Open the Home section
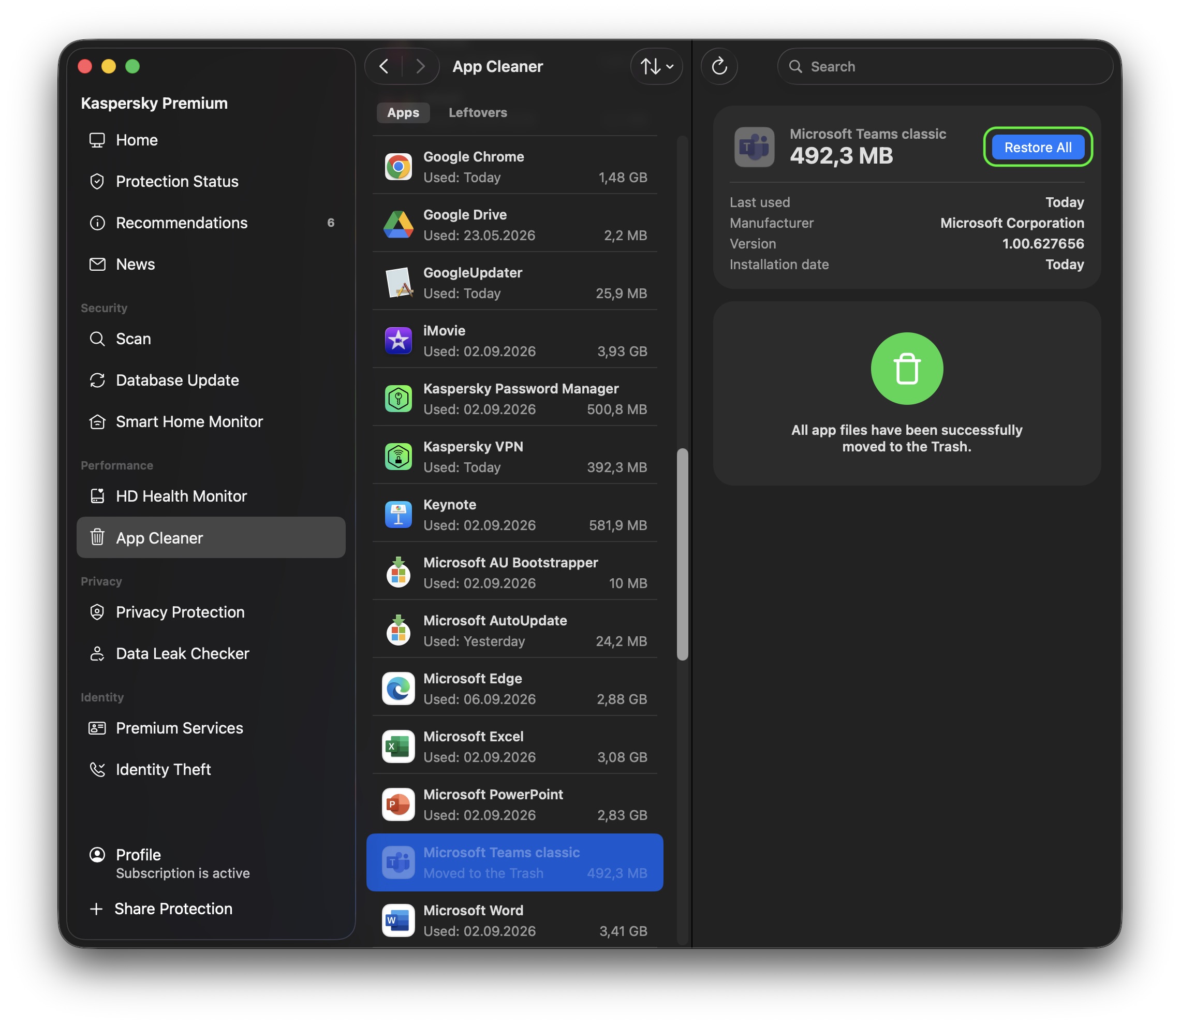 211,140
